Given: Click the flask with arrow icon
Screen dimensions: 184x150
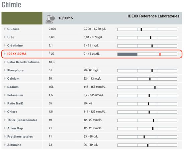Looking at the screenshot, I should (x=50, y=19).
